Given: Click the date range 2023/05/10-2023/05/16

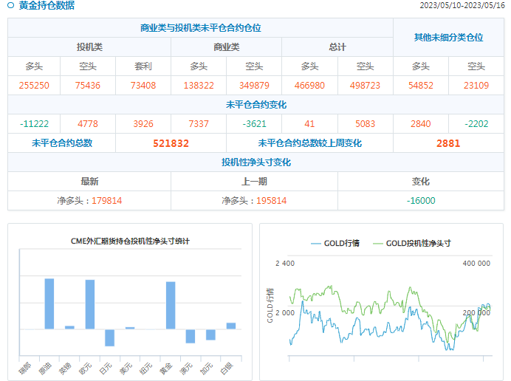Looking at the screenshot, I should tap(462, 6).
